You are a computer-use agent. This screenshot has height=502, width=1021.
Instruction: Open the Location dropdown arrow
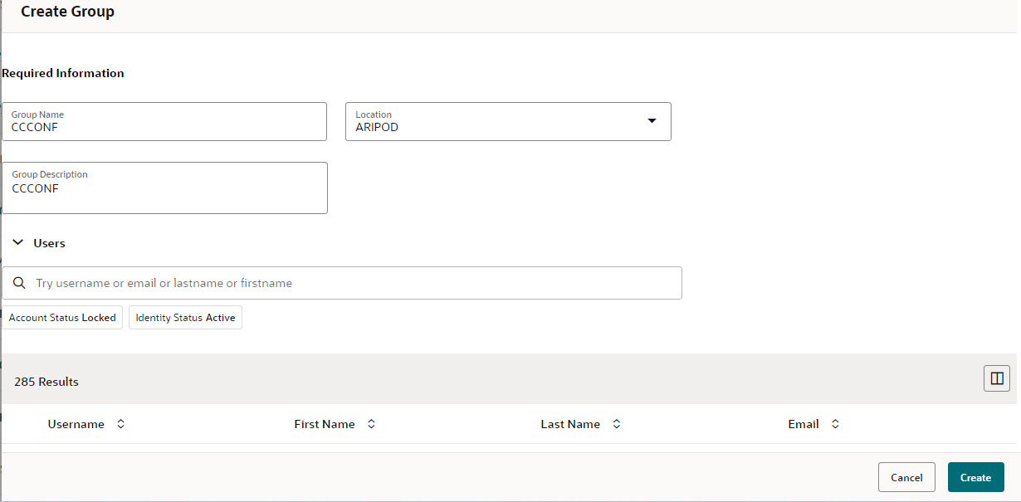coord(652,121)
